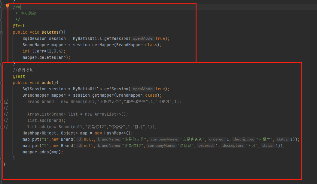Click BrandMapper.class in the adds() method
Screen dimensions: 317x184
coord(137,95)
